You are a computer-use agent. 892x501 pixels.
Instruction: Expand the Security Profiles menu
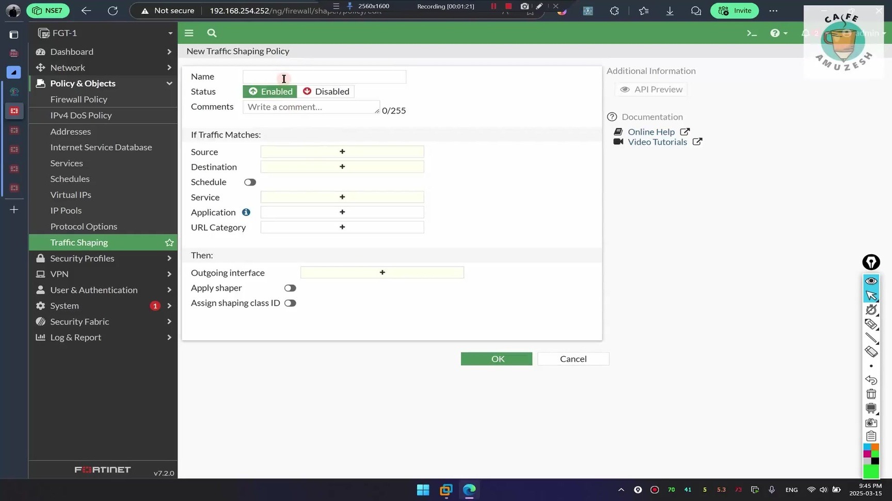pos(103,258)
